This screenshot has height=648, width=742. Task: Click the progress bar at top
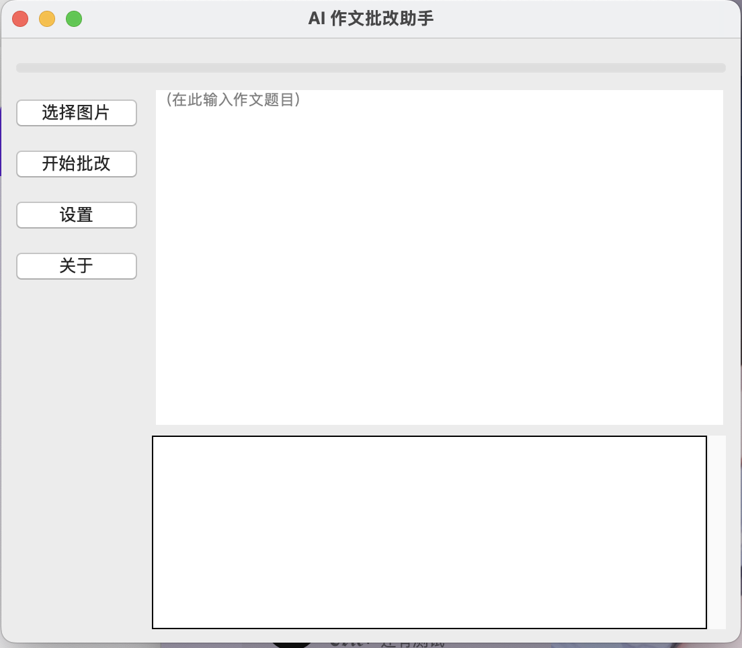point(371,68)
